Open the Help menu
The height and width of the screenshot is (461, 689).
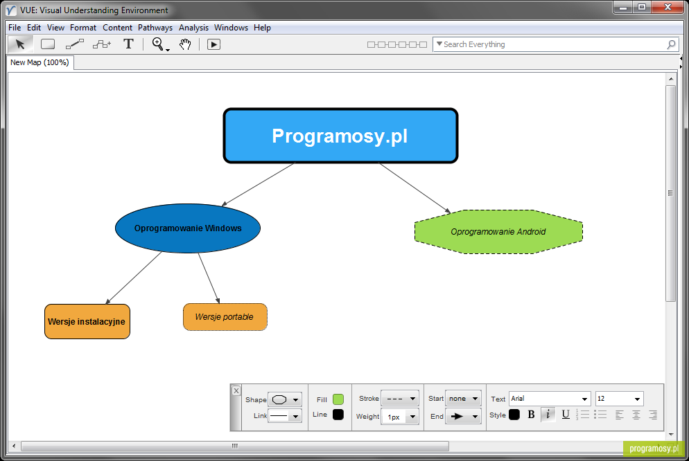pos(262,28)
